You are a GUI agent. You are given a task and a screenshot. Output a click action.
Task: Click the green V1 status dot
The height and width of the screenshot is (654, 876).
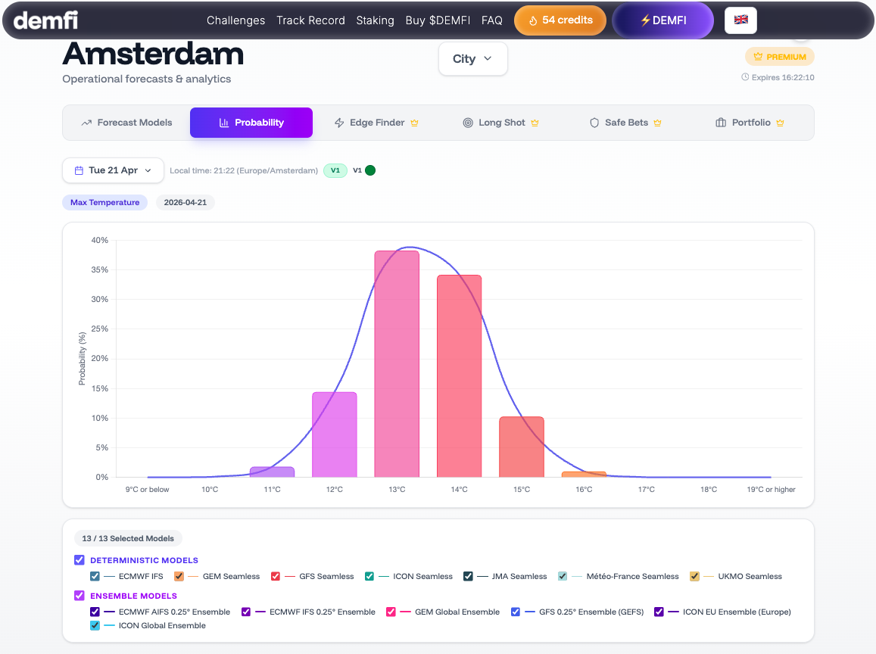[369, 170]
